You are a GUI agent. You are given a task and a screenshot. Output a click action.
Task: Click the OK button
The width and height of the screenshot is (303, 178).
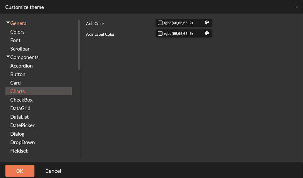(x=20, y=171)
